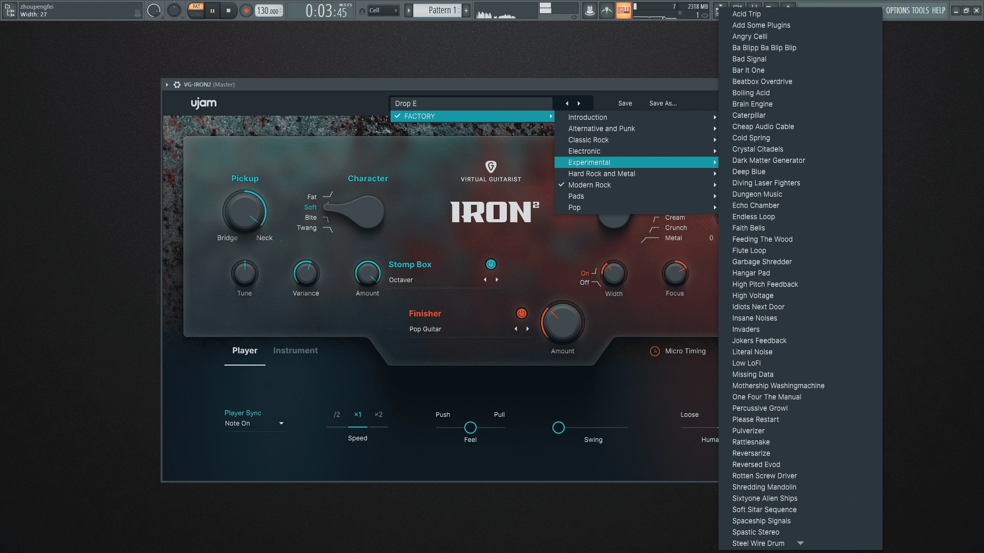The image size is (984, 553).
Task: Switch to PAT mode
Action: (x=196, y=7)
